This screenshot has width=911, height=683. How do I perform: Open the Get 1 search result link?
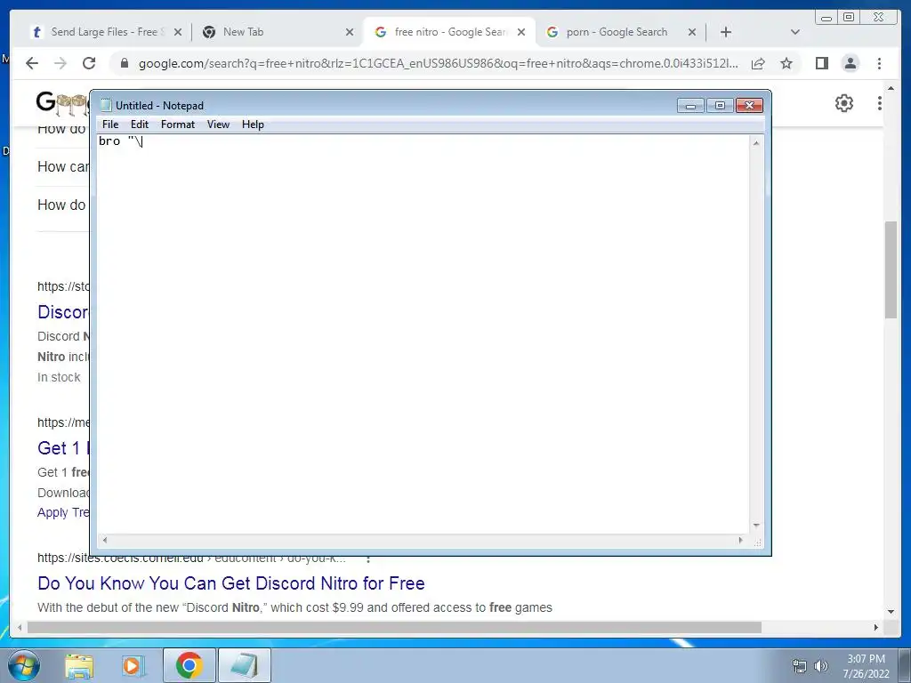(63, 448)
